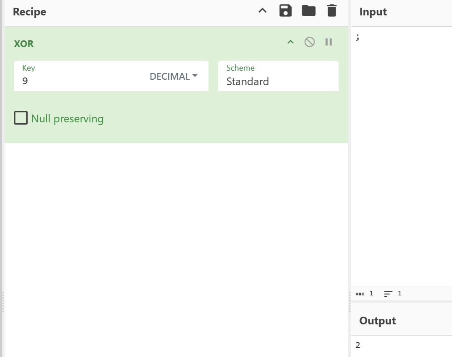Open the Load recipe folder icon
Viewport: 452px width, 357px height.
click(x=309, y=11)
